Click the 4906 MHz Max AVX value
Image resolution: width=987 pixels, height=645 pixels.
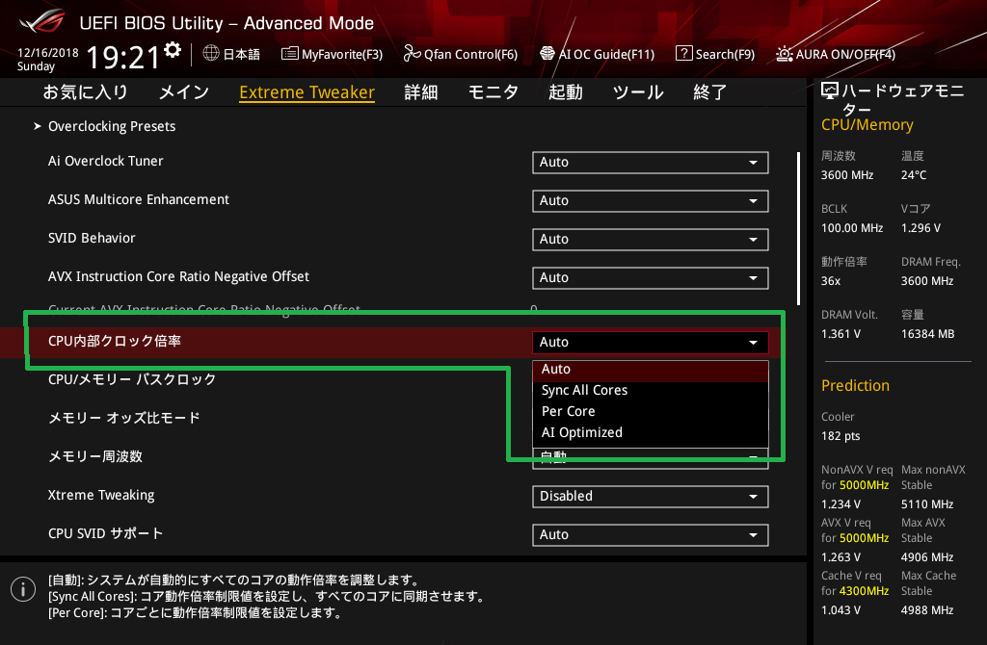(x=927, y=557)
